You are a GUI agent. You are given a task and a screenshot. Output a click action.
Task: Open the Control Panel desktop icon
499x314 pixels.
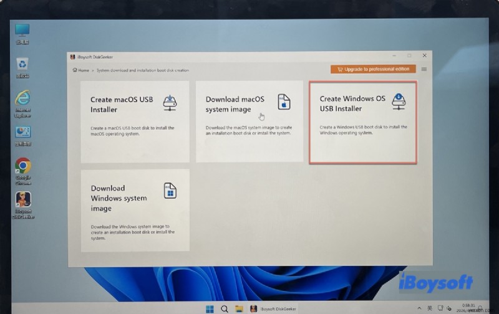coord(23,136)
